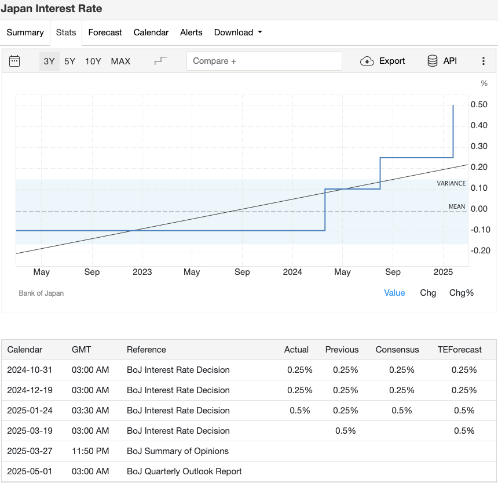This screenshot has width=498, height=483.
Task: Set chart range to 10Y
Action: [x=93, y=61]
